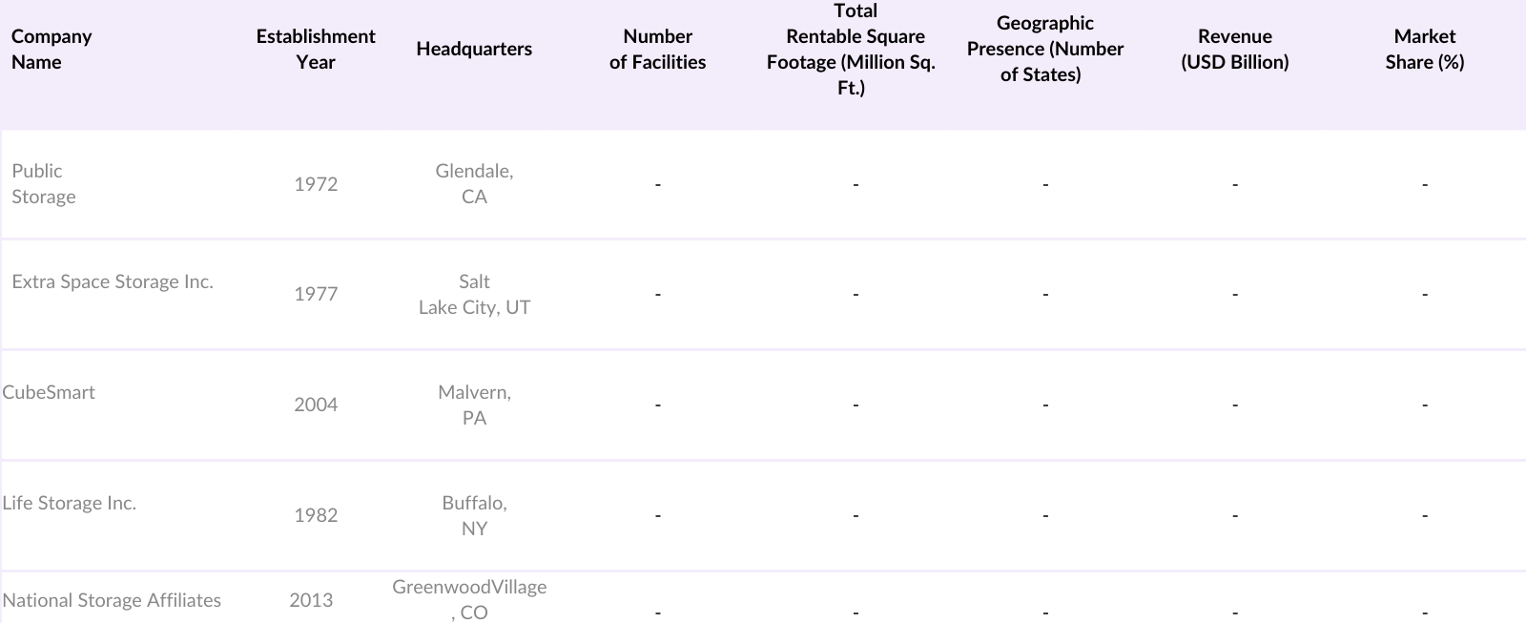
Task: Select the Life Storage Inc. name
Action: click(70, 504)
